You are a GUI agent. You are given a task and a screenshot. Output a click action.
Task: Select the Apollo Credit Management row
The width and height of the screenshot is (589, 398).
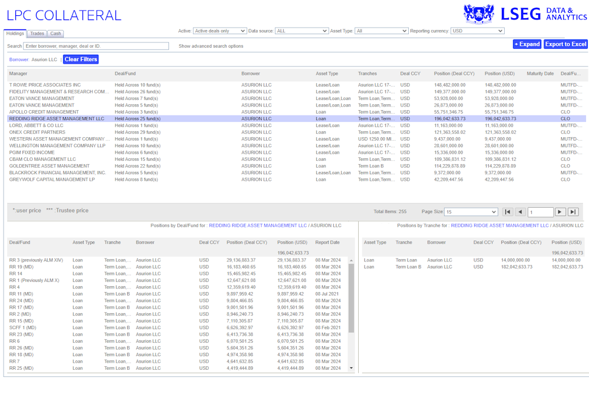point(44,112)
